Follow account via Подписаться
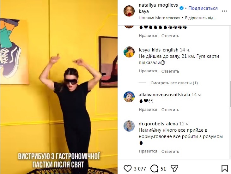Screen dimensions: 231x174 pyautogui.click(x=203, y=8)
